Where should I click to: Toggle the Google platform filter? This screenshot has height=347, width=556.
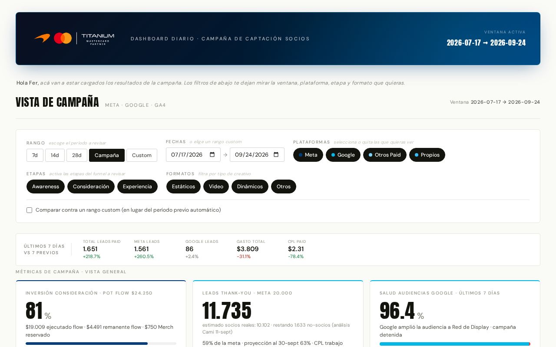(343, 155)
